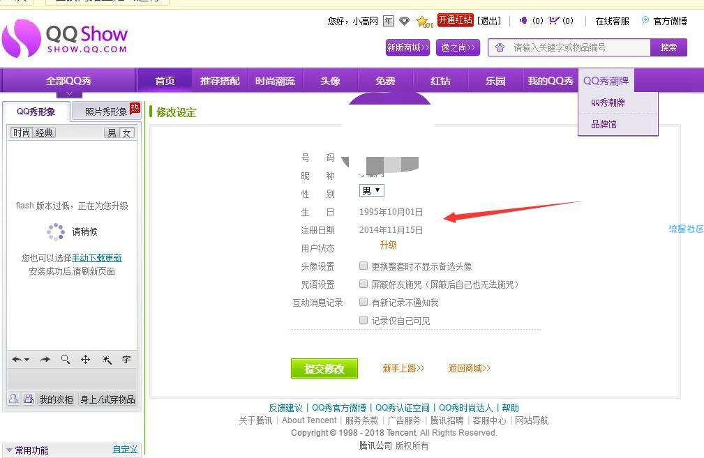Switch to 时尚 style toggle

click(22, 132)
